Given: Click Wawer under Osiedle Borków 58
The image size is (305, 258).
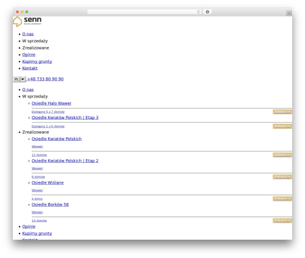Looking at the screenshot, I should pyautogui.click(x=37, y=212).
